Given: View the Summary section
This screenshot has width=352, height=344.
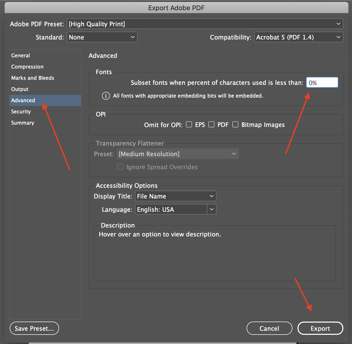Looking at the screenshot, I should pos(45,123).
